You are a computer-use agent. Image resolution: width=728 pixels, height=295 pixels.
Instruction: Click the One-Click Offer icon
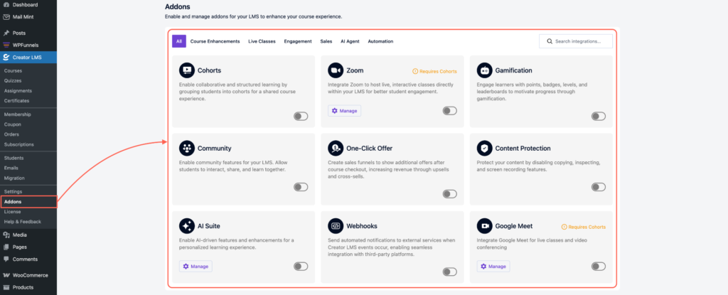(336, 148)
